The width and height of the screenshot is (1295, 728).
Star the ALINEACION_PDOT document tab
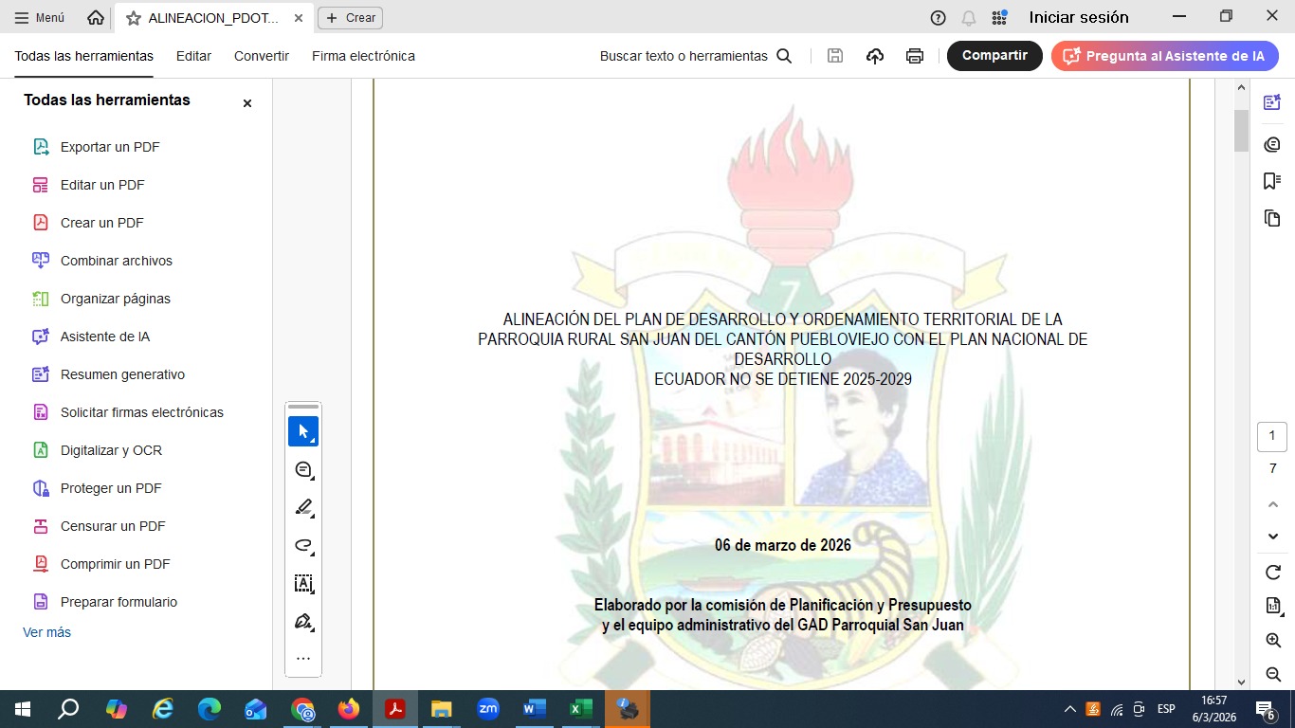coord(134,18)
